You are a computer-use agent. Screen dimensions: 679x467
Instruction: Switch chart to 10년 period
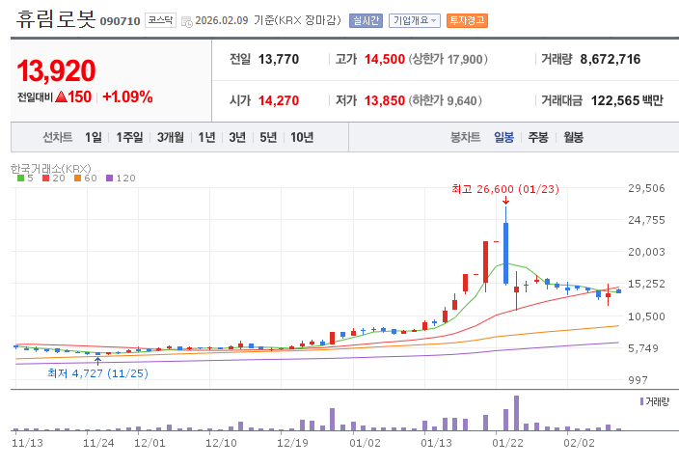[302, 137]
